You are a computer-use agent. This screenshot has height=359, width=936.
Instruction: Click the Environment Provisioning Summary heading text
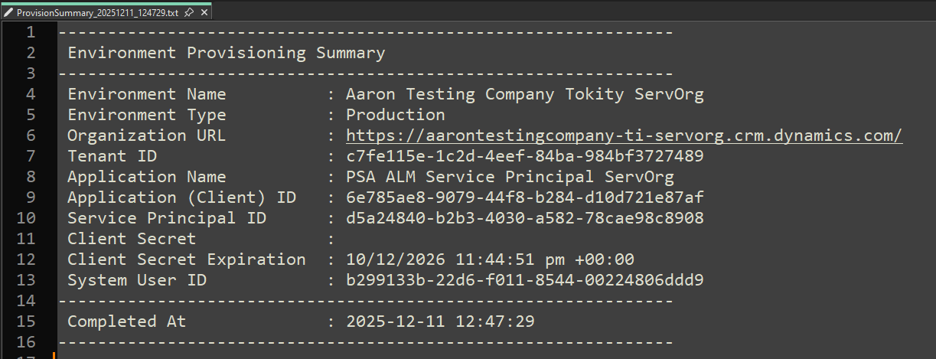226,53
